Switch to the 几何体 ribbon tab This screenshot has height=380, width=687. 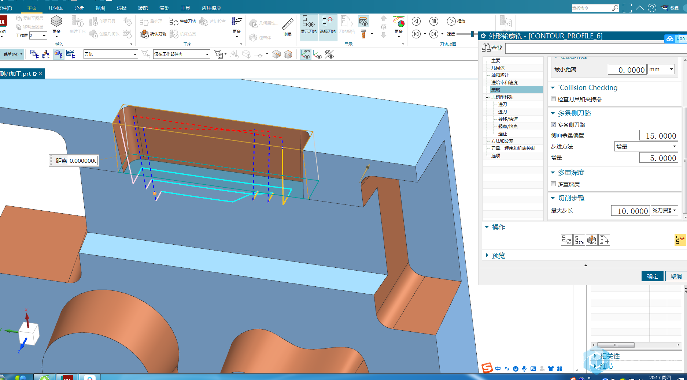pos(55,8)
